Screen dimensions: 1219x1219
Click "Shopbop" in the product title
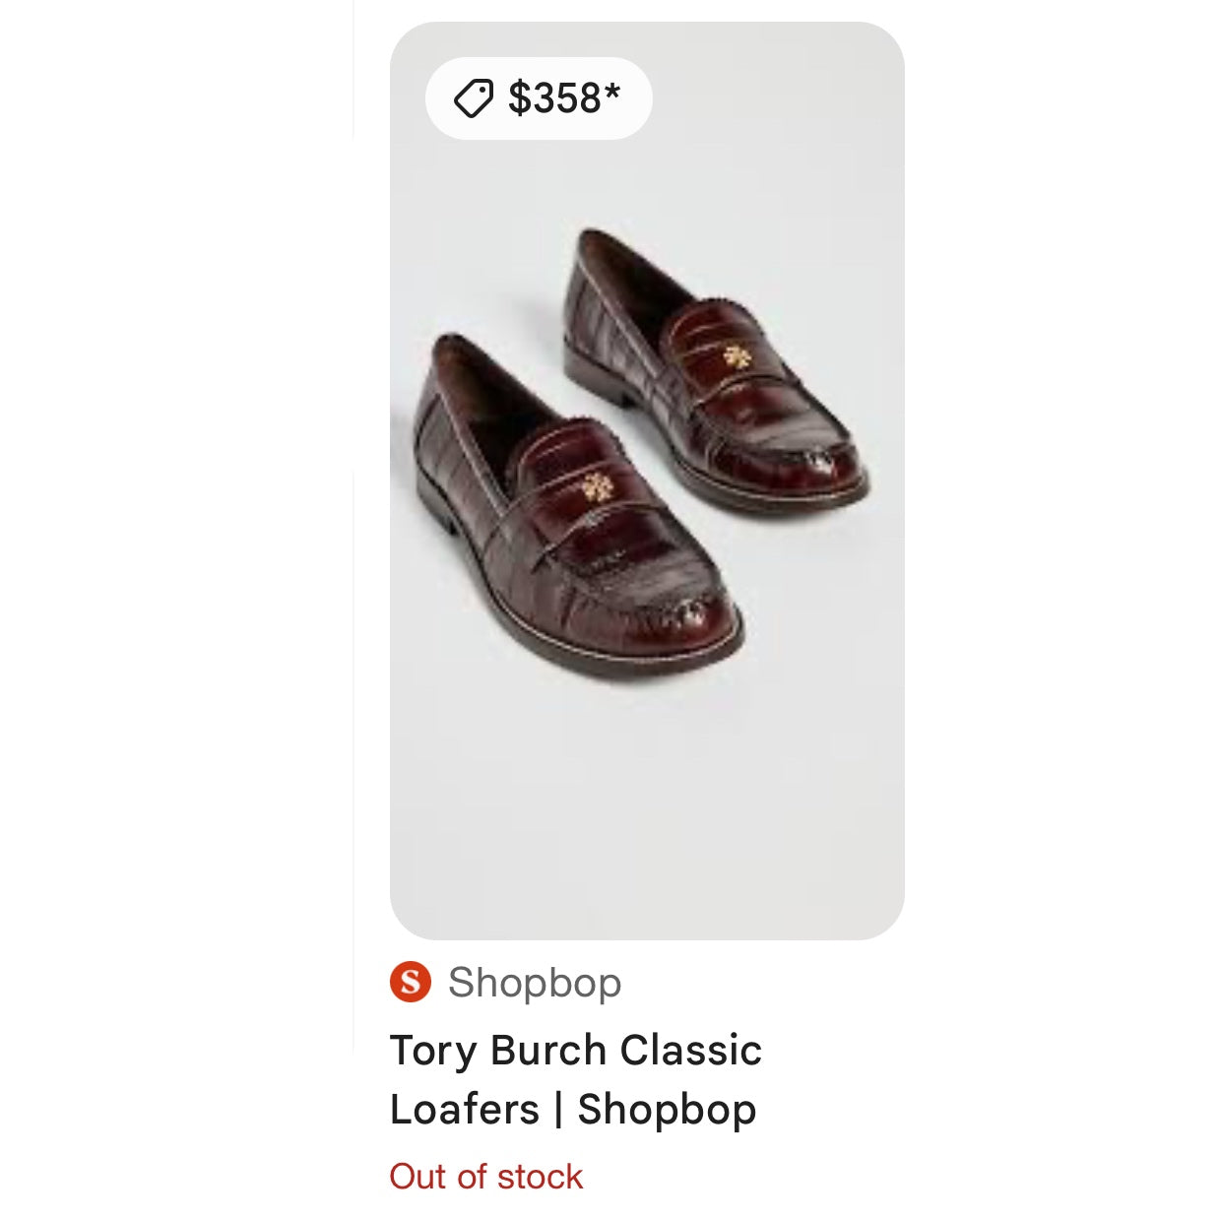[667, 1110]
